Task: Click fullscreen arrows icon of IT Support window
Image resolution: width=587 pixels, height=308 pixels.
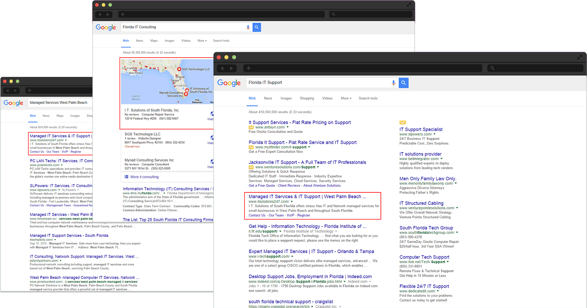Action: pyautogui.click(x=579, y=57)
